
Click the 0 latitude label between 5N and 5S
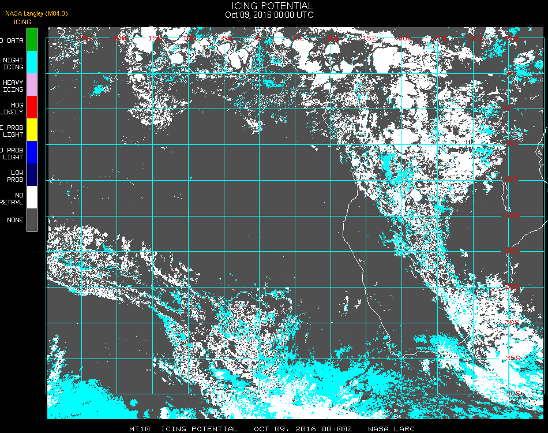pos(507,108)
